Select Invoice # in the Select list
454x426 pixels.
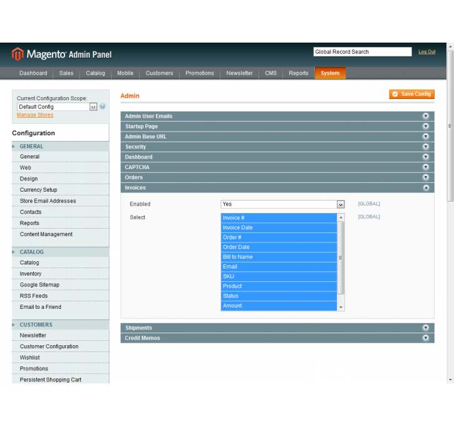(279, 218)
